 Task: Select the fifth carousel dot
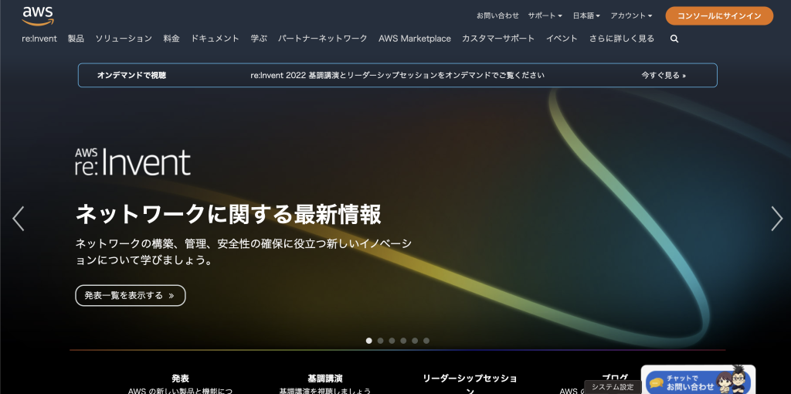(415, 341)
